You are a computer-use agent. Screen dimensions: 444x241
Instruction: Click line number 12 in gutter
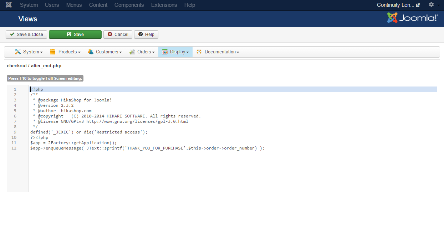(14, 148)
